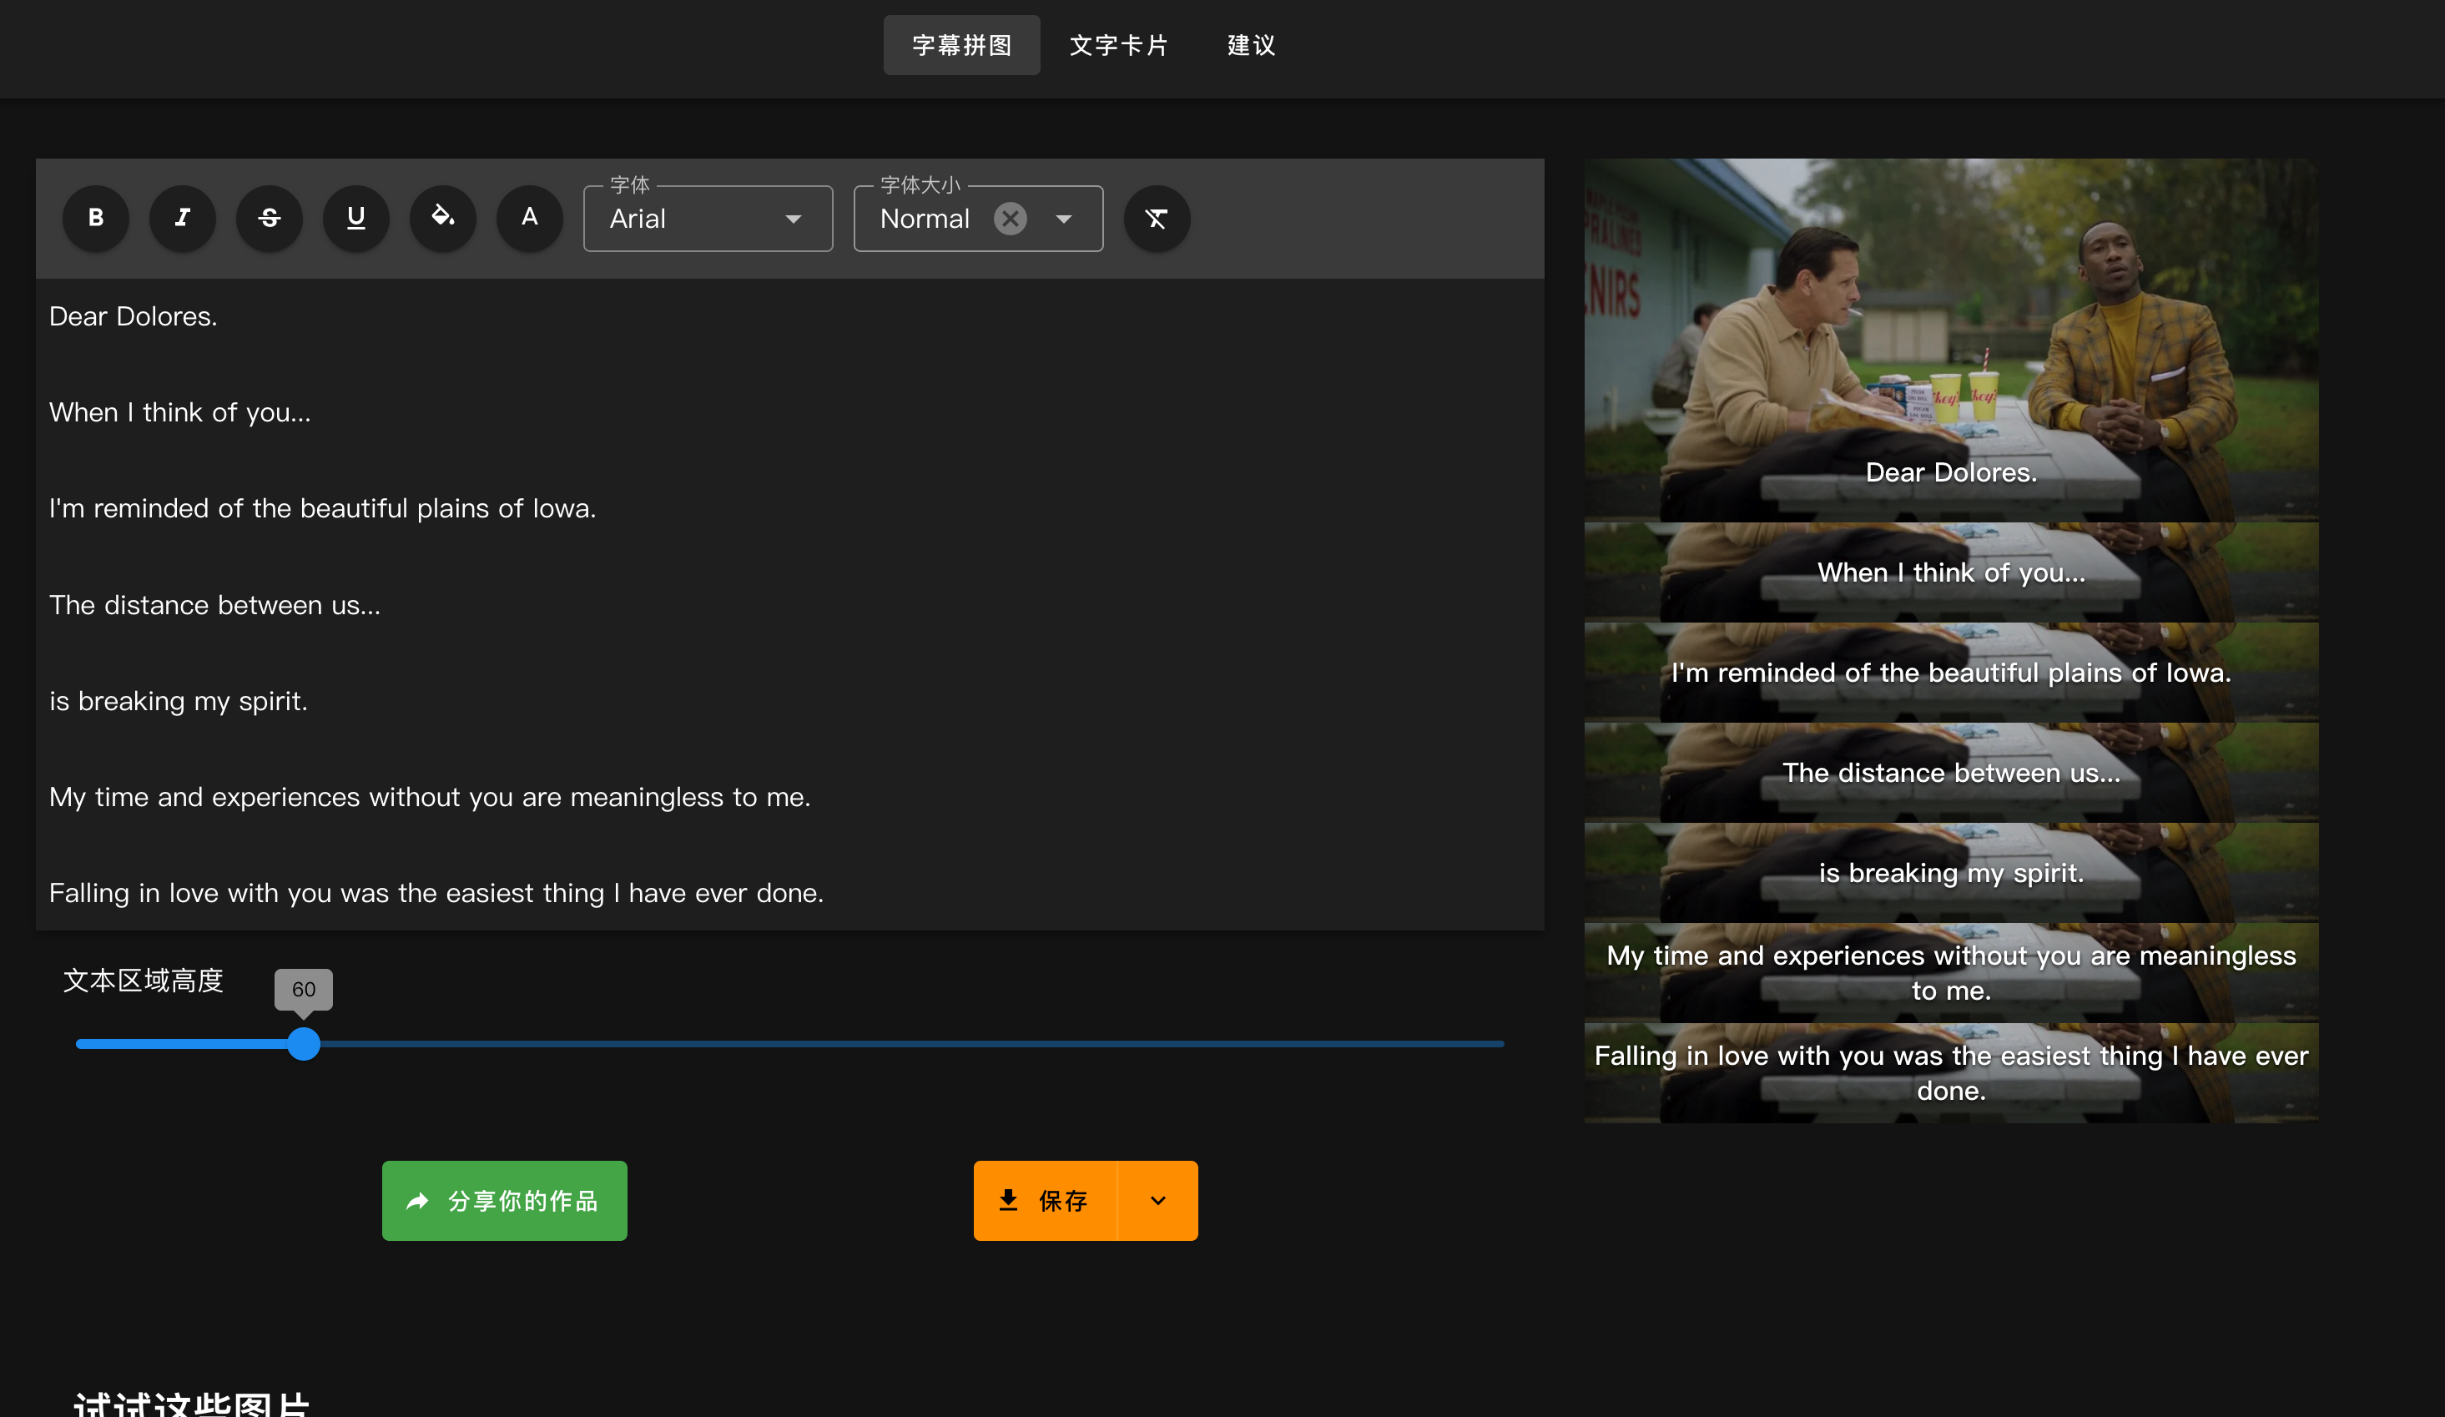2445x1417 pixels.
Task: Click the orange 保存 button
Action: (x=1045, y=1201)
